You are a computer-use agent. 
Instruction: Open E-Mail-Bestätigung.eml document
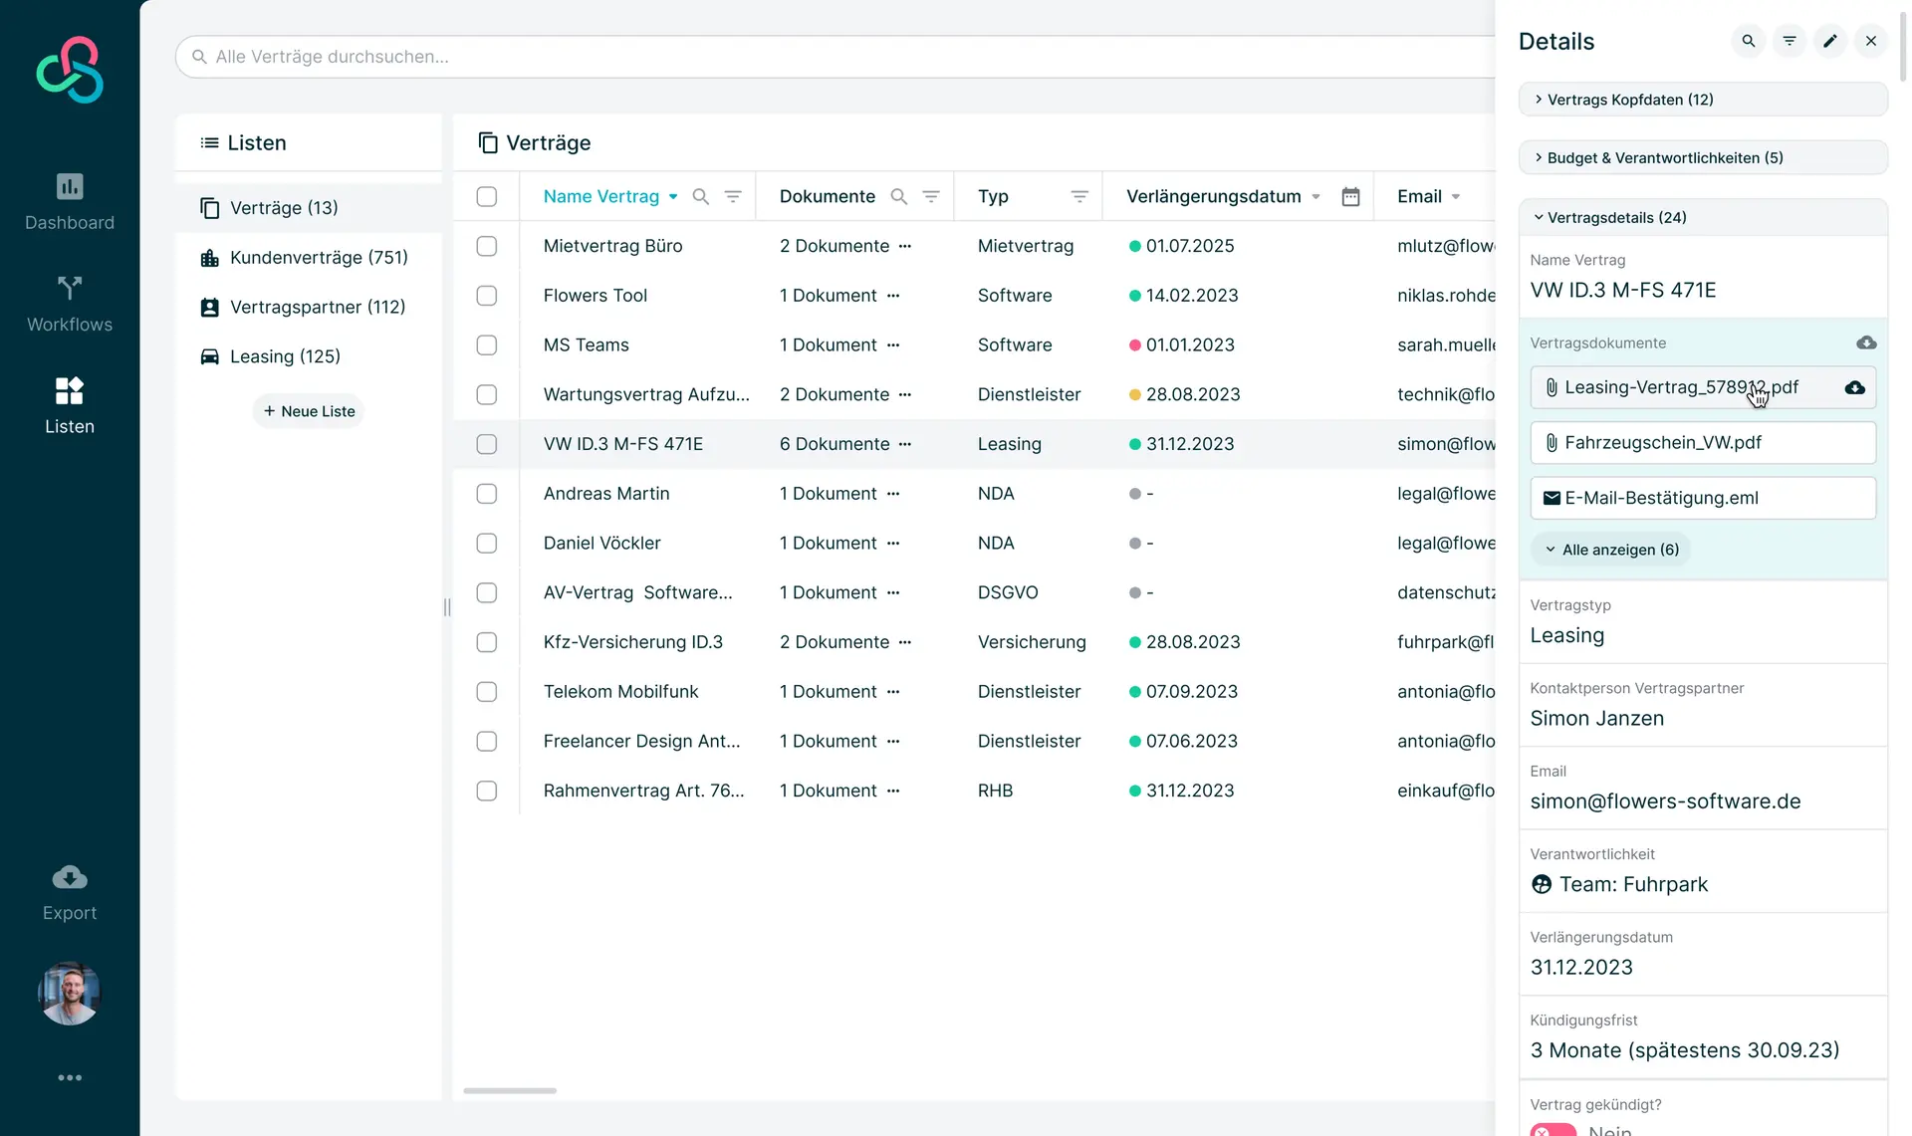pyautogui.click(x=1703, y=498)
